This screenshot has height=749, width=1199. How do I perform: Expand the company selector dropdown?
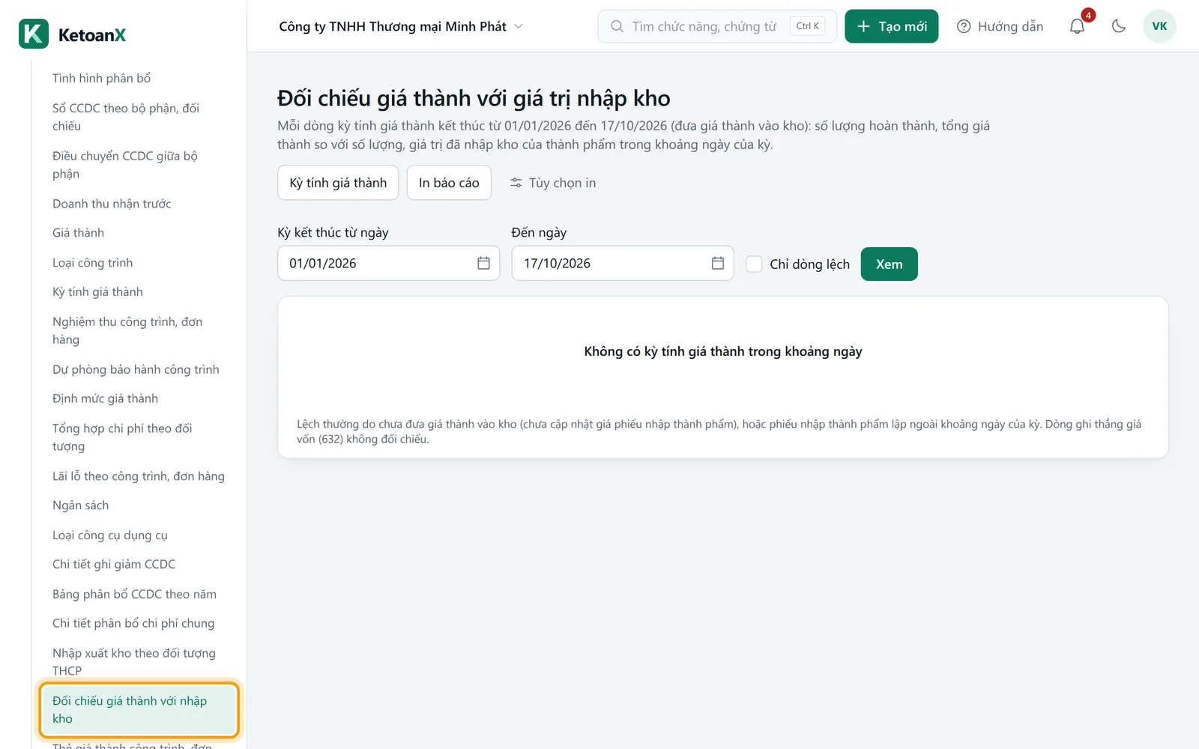(x=401, y=26)
